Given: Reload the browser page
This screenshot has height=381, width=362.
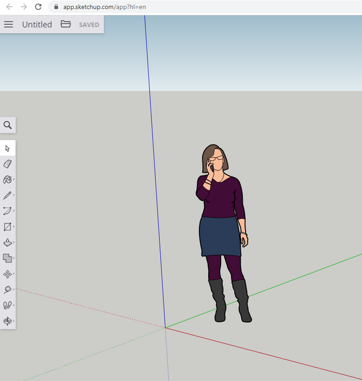Looking at the screenshot, I should [x=38, y=7].
